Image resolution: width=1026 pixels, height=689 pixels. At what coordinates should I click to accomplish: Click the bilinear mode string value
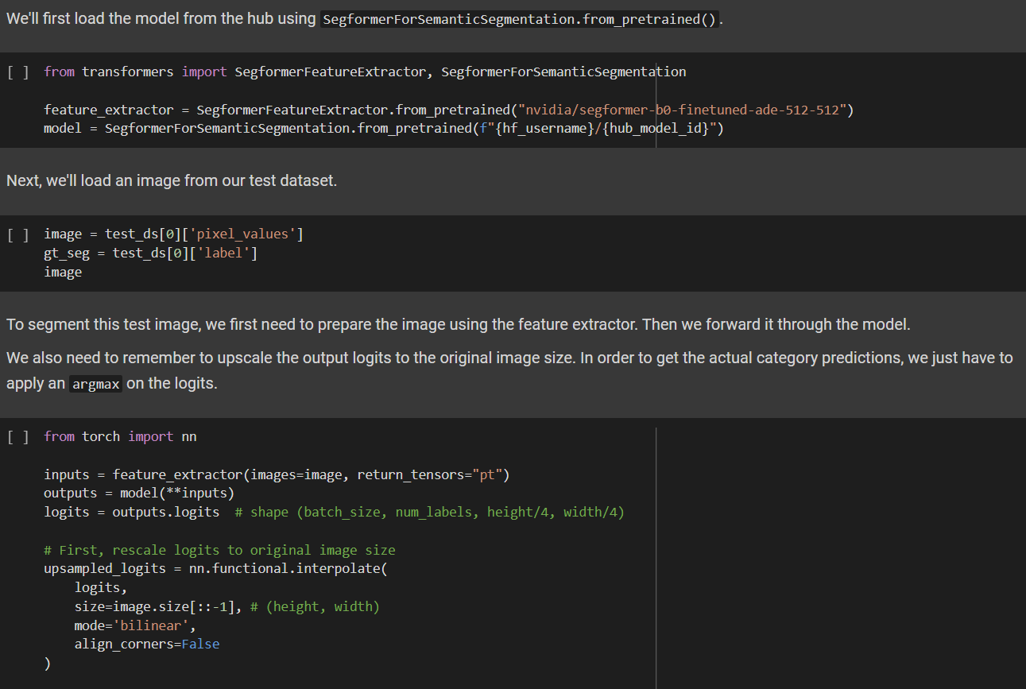coord(153,625)
